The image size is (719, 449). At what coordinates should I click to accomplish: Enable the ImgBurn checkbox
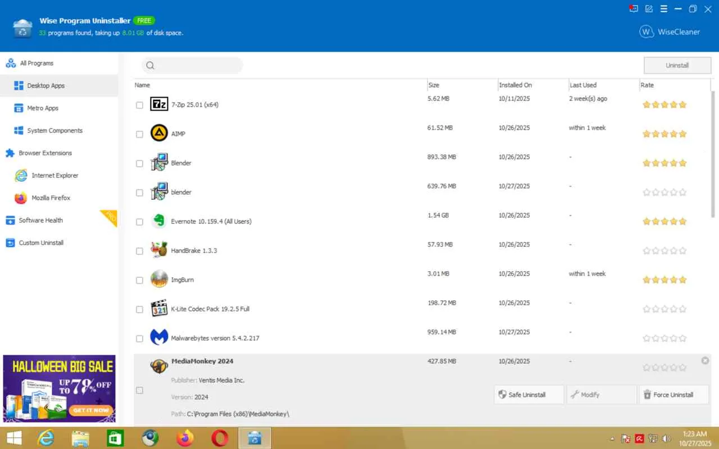tap(139, 280)
